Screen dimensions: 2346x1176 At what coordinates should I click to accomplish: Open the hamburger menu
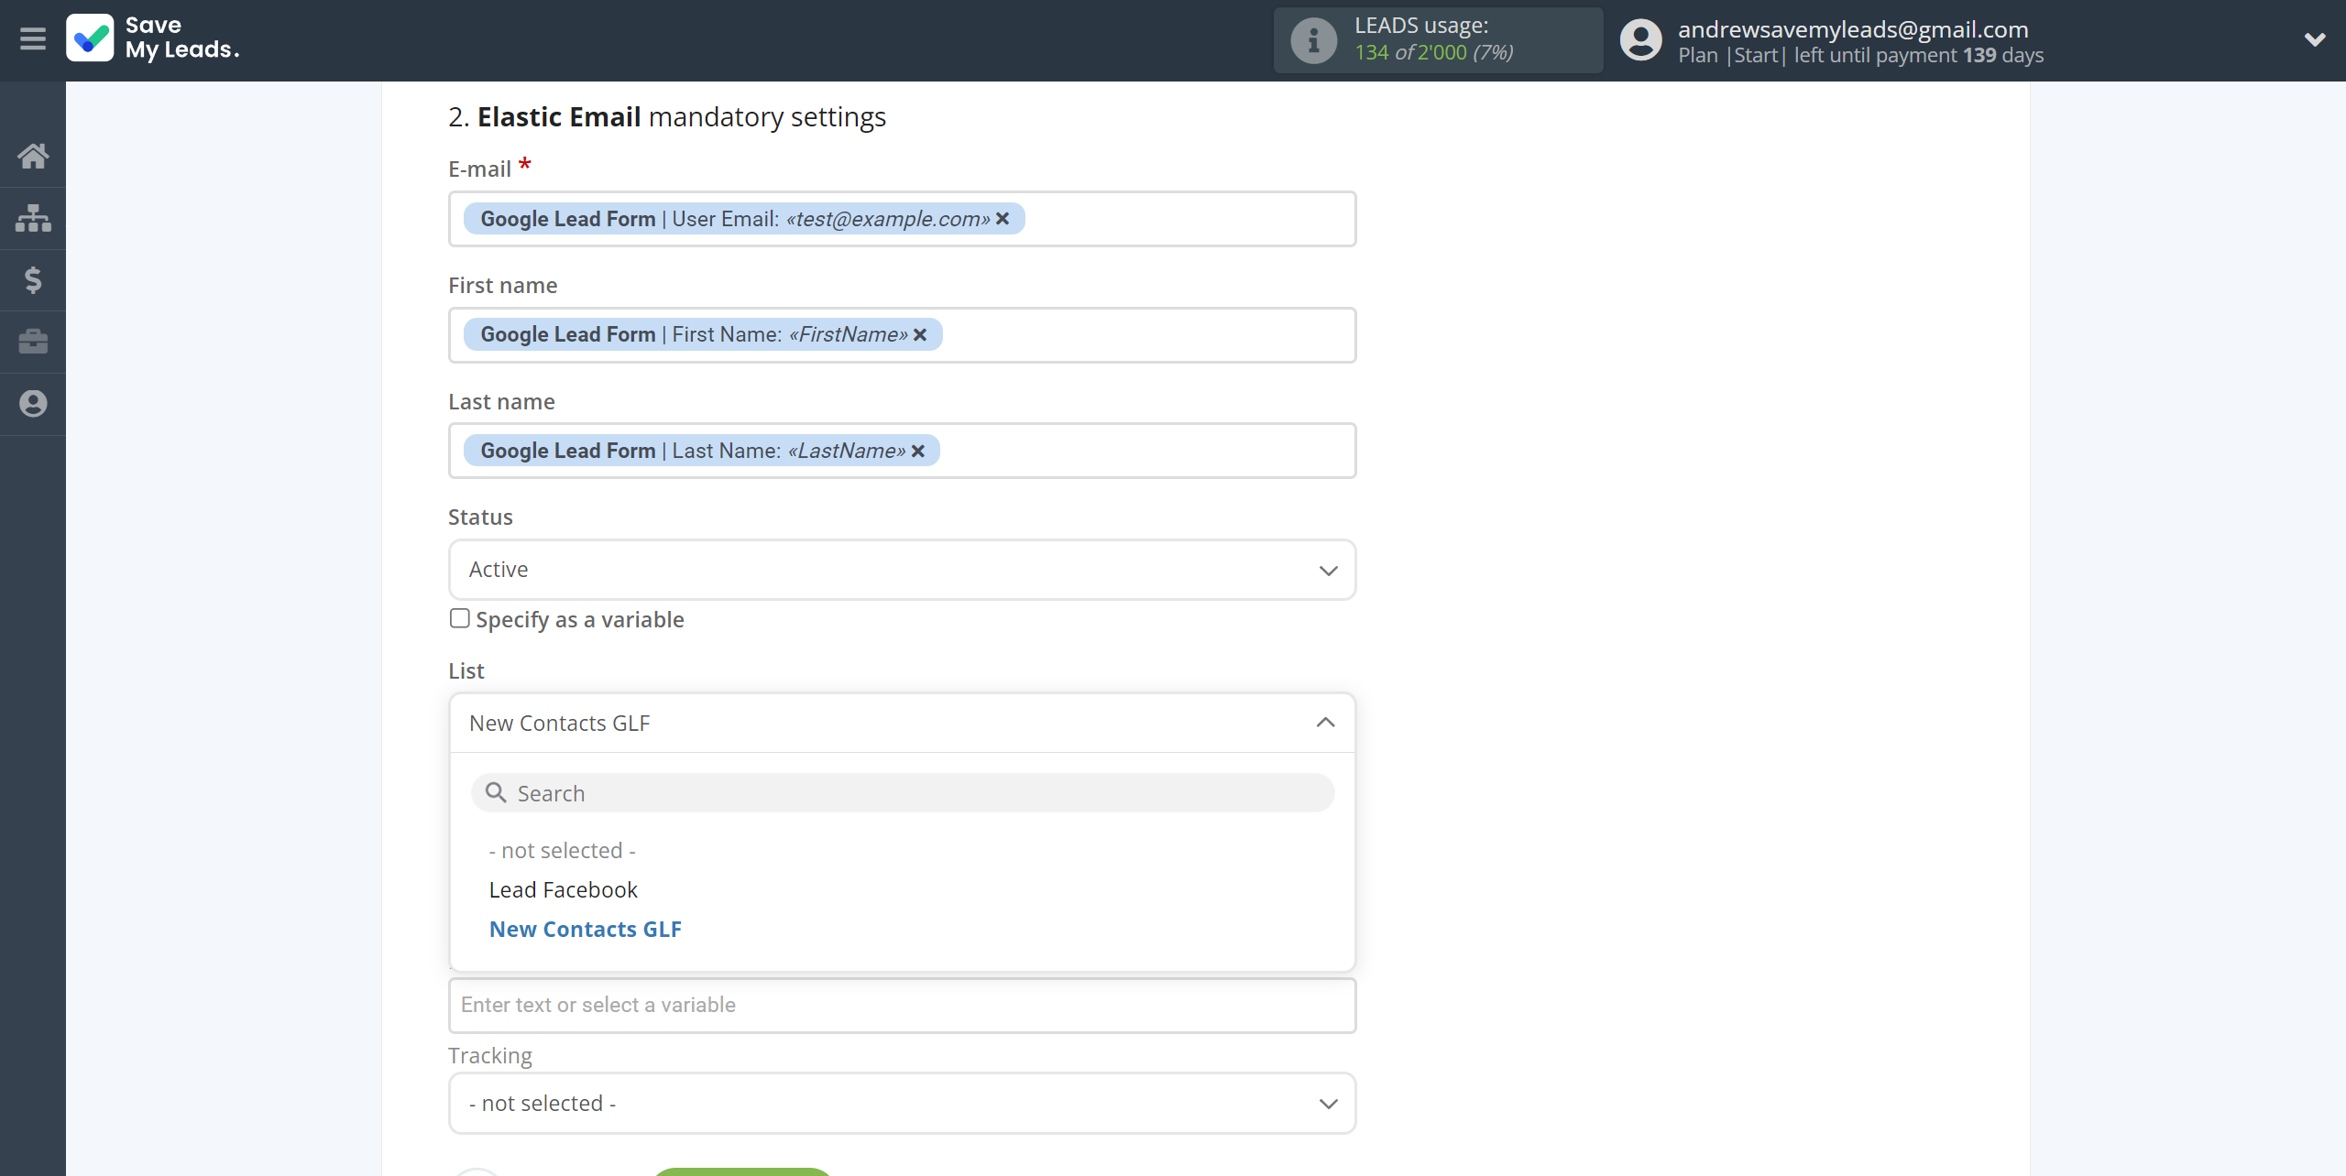[x=33, y=39]
